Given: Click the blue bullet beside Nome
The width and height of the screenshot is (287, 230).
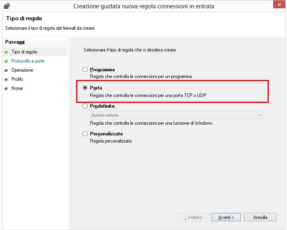Looking at the screenshot, I should 6,89.
